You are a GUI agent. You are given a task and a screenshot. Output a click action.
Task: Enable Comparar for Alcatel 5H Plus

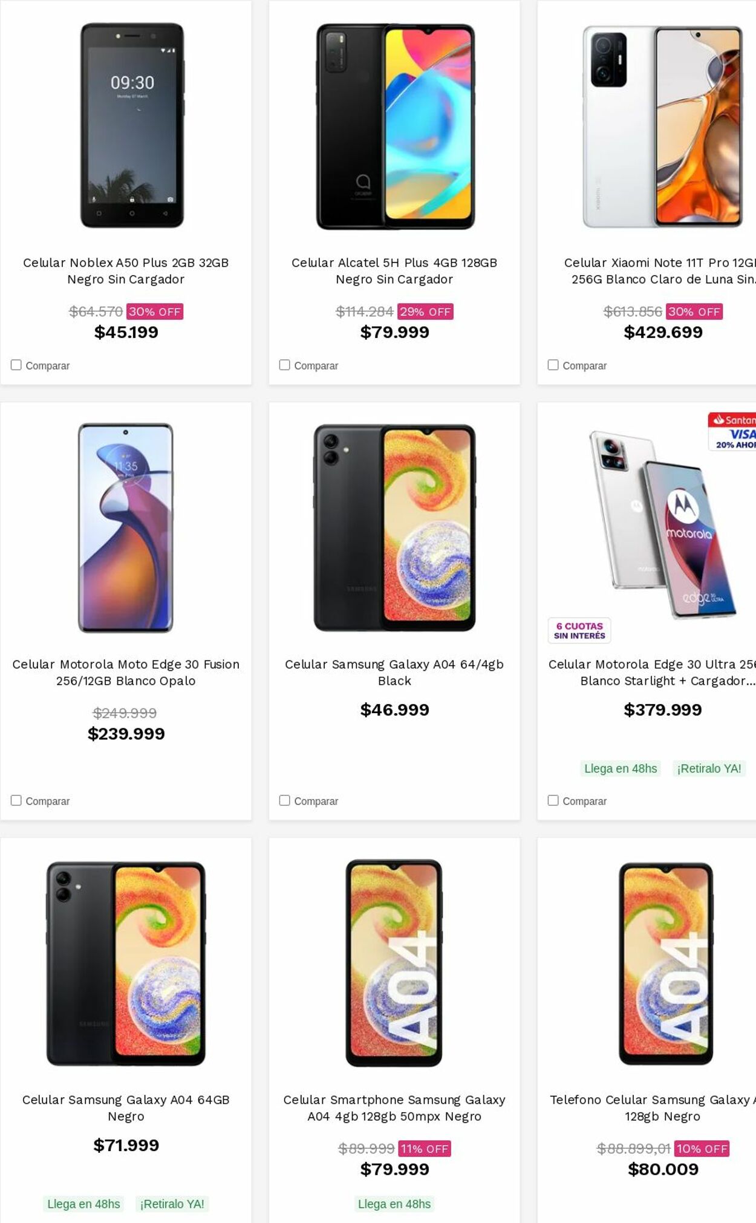(x=284, y=365)
